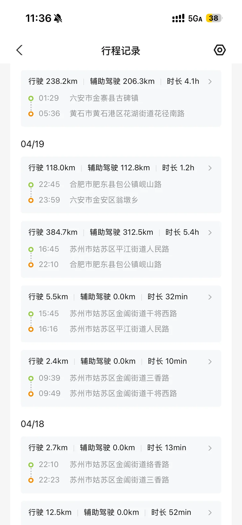
Task: Tap orange end dot at 23:59
Action: click(x=31, y=200)
